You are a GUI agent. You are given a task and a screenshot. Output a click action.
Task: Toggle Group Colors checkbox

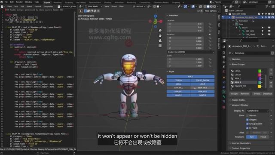click(x=247, y=124)
